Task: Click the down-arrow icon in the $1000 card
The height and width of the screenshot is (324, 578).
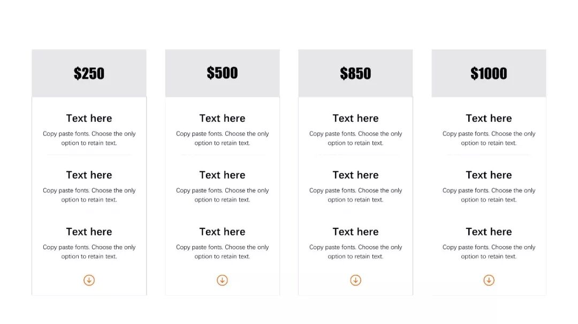Action: [489, 280]
